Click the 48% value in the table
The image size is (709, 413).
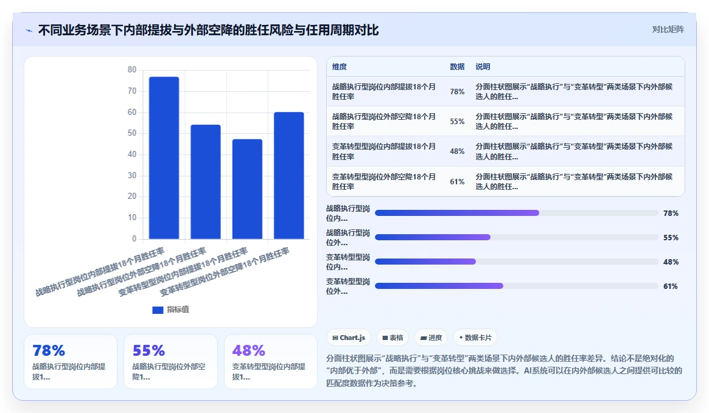(x=457, y=151)
